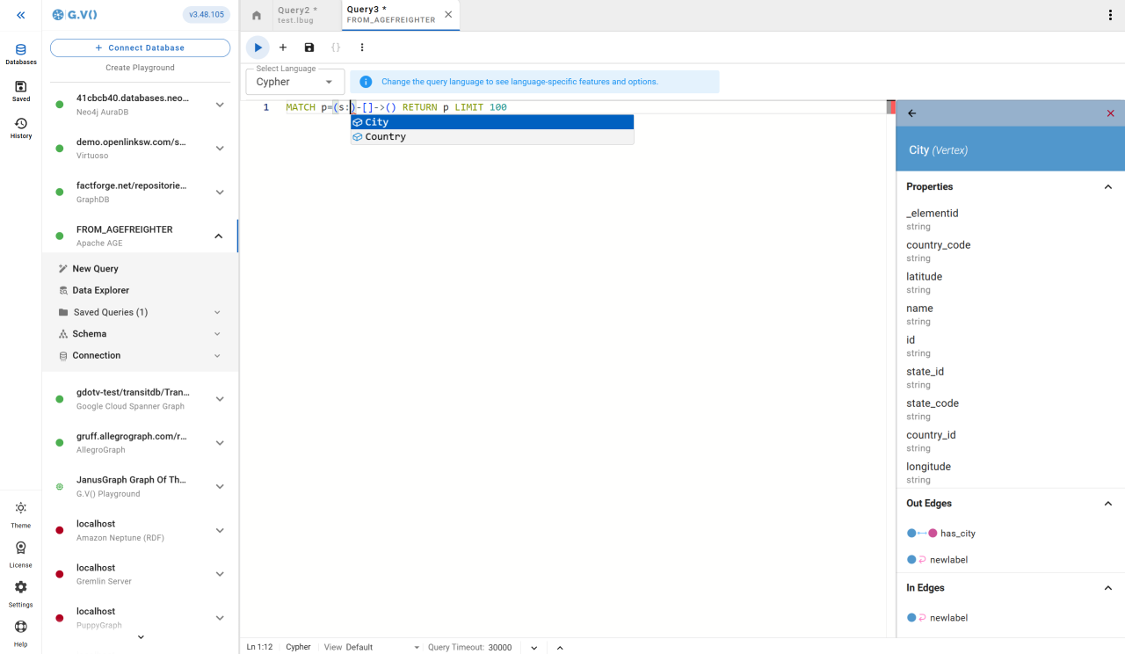The image size is (1125, 654).
Task: Collapse the FROM_AGEFREIGHTER connection
Action: tap(219, 236)
